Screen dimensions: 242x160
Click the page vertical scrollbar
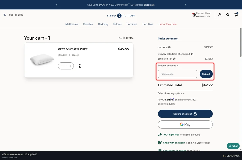241,43
